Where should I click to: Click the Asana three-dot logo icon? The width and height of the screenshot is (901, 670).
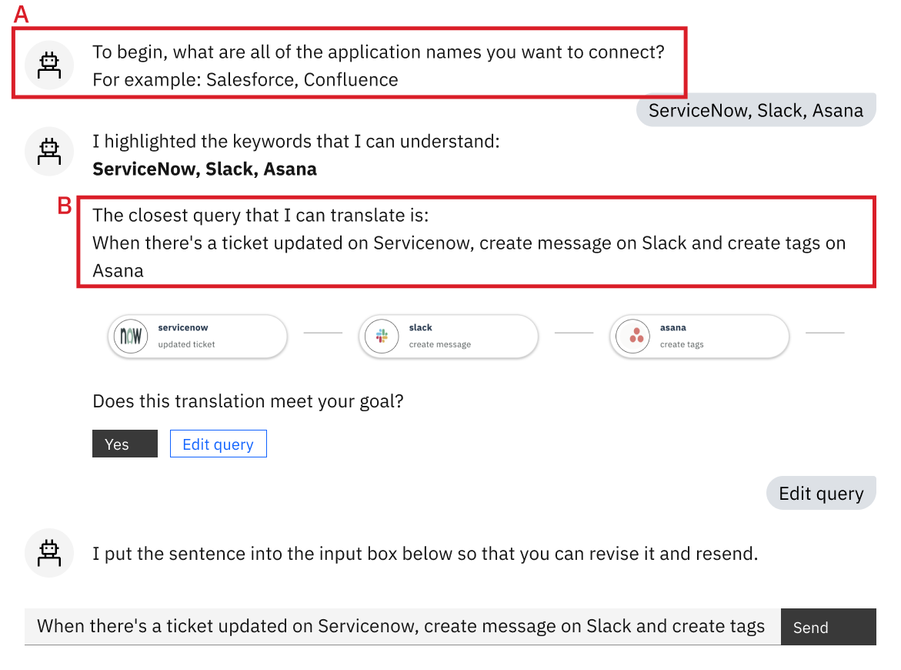click(x=636, y=336)
